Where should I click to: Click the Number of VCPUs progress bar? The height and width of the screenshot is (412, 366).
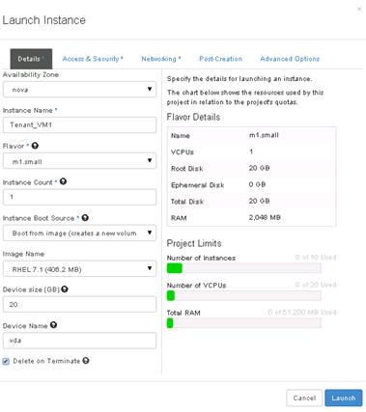pyautogui.click(x=243, y=295)
